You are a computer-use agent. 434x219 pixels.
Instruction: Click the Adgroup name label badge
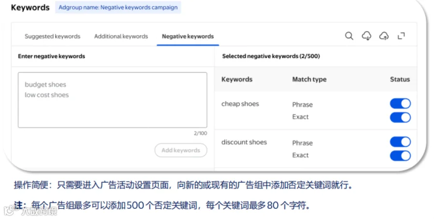point(118,7)
